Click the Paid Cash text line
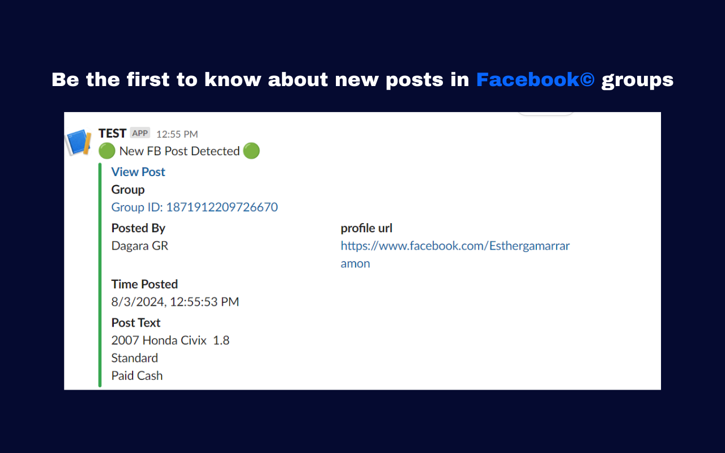 tap(137, 375)
